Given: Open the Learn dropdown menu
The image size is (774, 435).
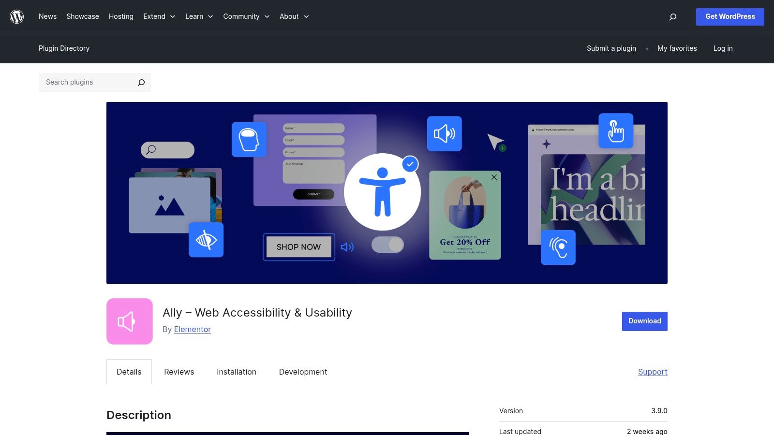Looking at the screenshot, I should tap(199, 16).
